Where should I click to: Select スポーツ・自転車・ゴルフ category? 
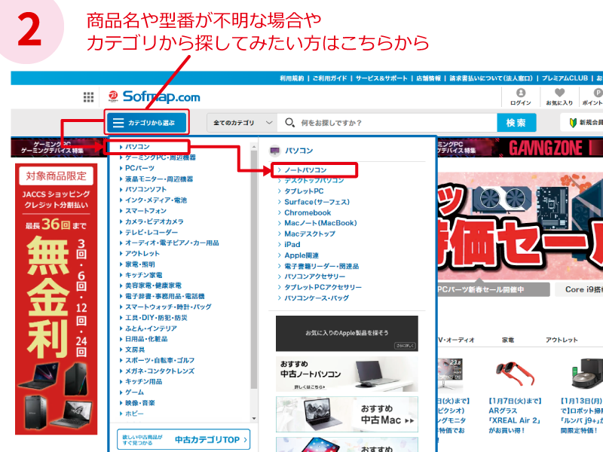(x=160, y=361)
